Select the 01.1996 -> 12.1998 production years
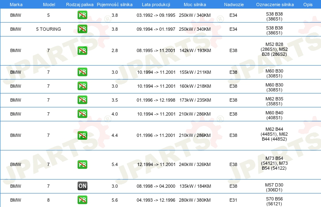The image size is (321, 207). coord(156,100)
